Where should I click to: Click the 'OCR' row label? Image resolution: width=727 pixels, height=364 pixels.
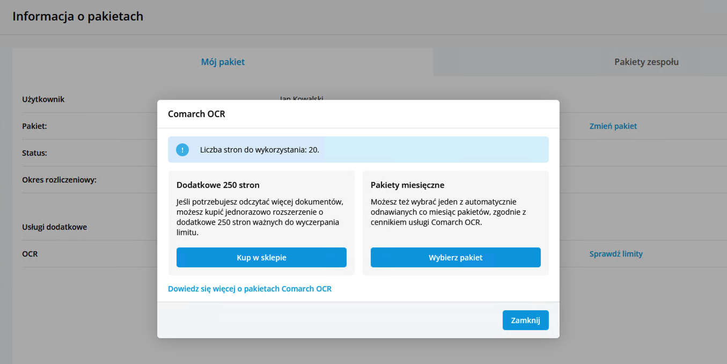pos(30,254)
